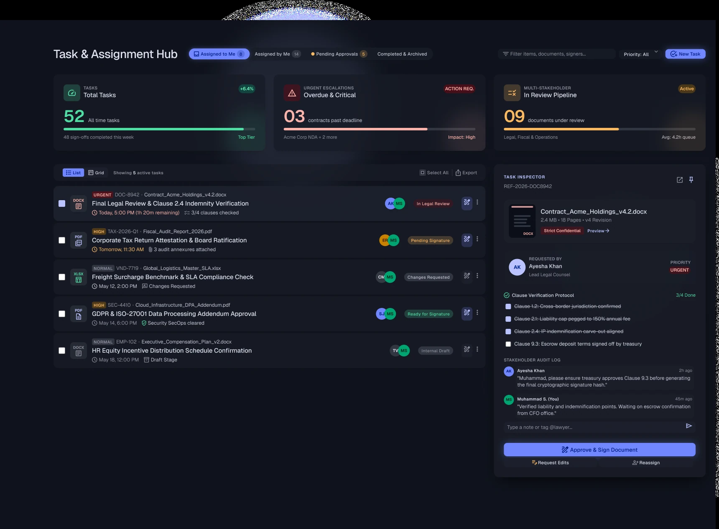Click Request Edits button
This screenshot has width=719, height=529.
click(x=551, y=463)
